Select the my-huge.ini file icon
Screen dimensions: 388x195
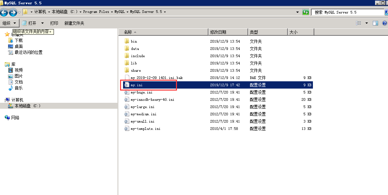127,92
